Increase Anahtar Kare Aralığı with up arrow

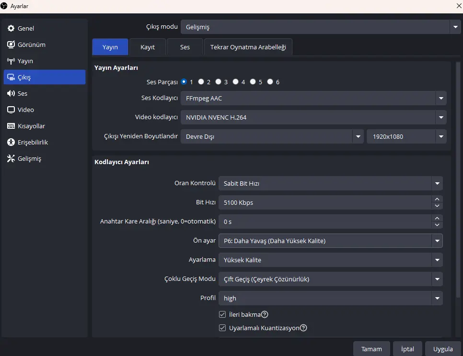click(x=437, y=218)
